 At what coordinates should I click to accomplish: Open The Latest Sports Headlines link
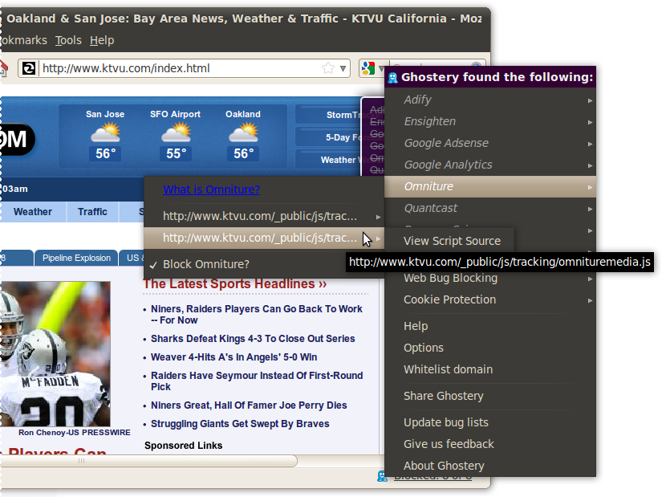pos(235,283)
